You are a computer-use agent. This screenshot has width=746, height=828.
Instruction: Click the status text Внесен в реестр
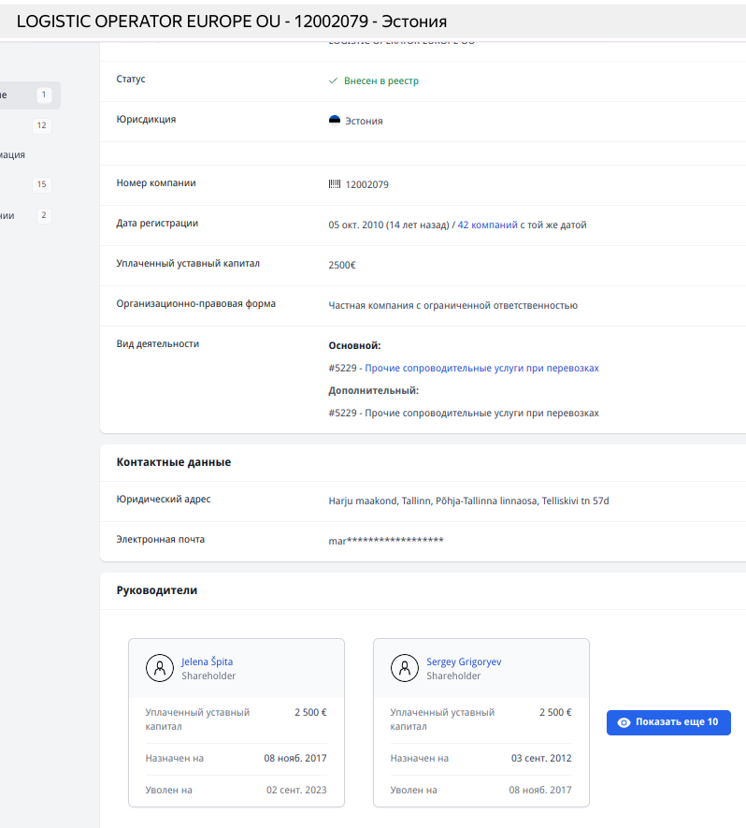coord(380,80)
